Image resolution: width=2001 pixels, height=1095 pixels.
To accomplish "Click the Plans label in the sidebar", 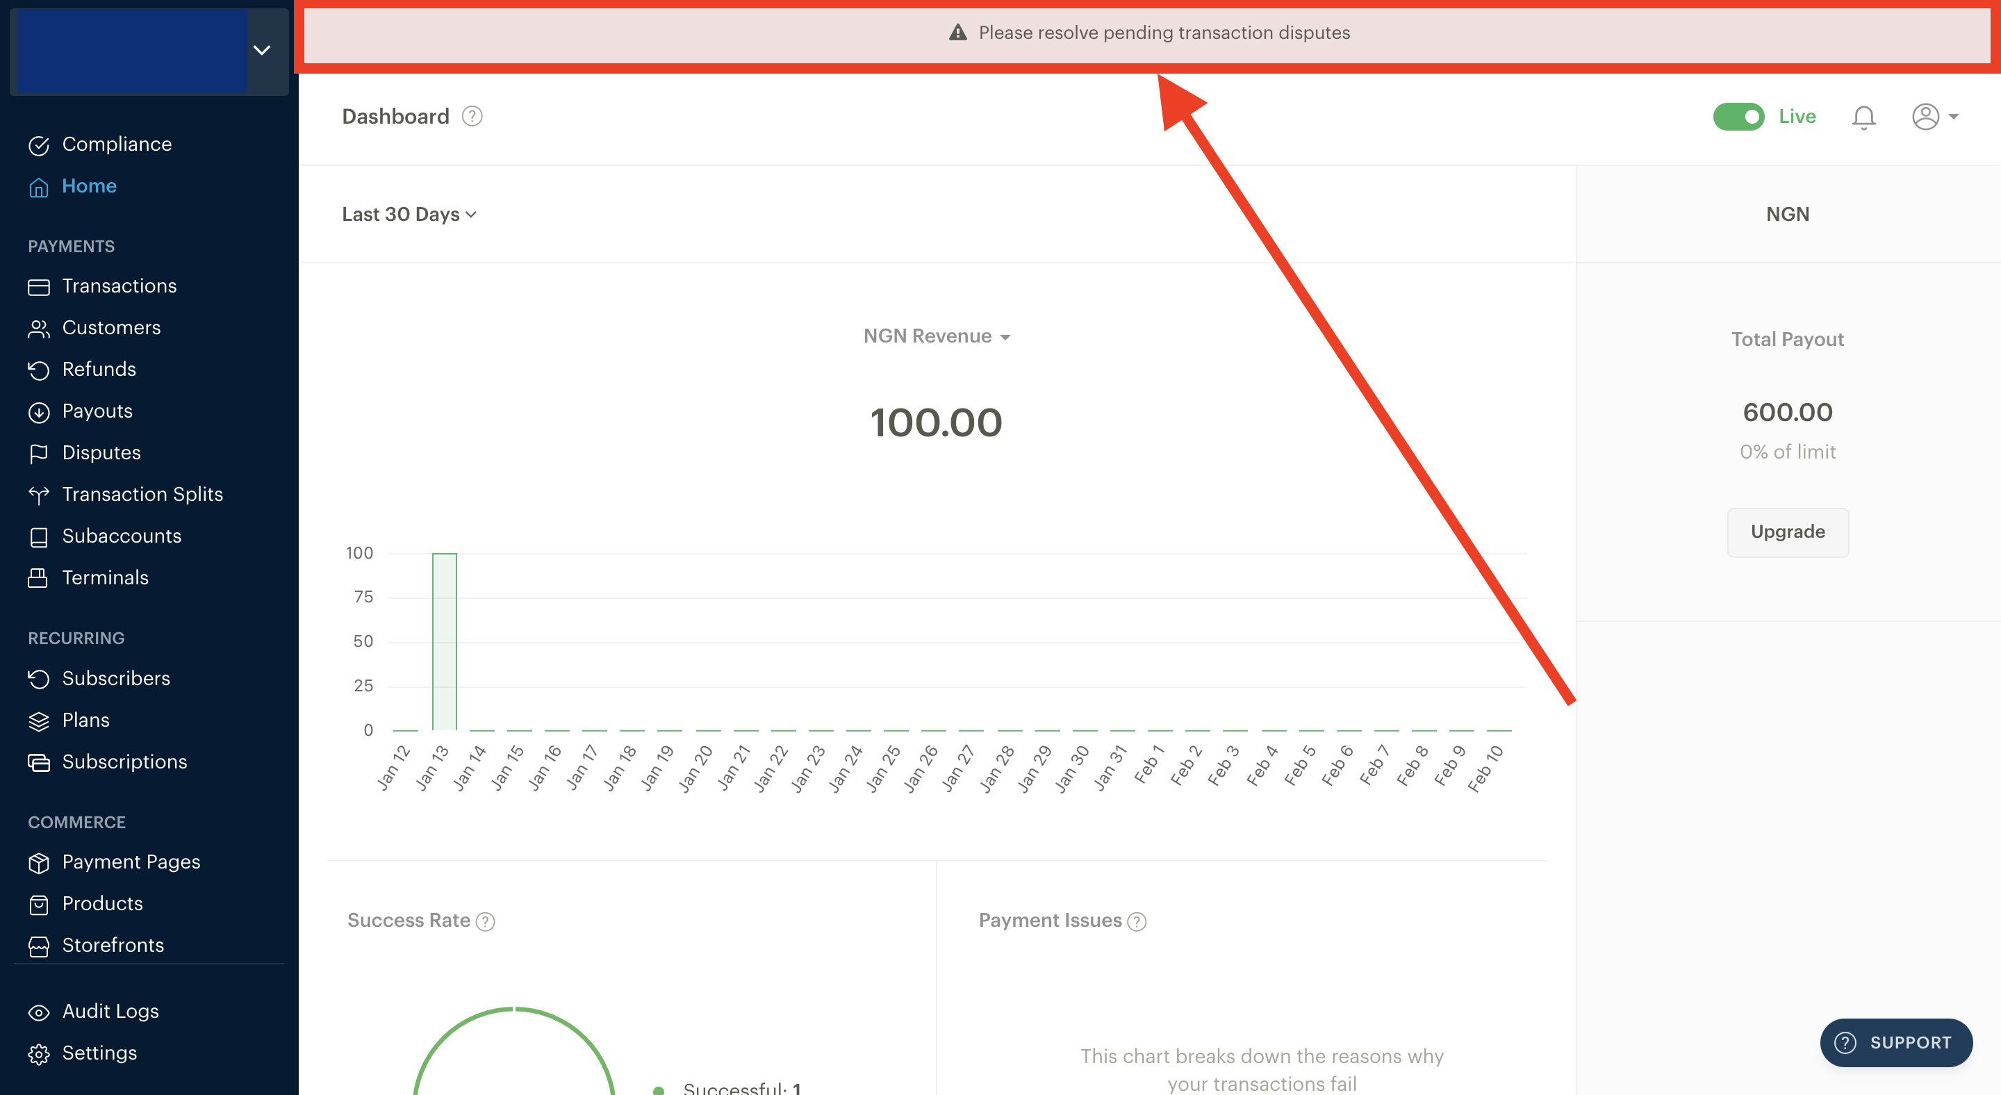I will click(x=86, y=721).
